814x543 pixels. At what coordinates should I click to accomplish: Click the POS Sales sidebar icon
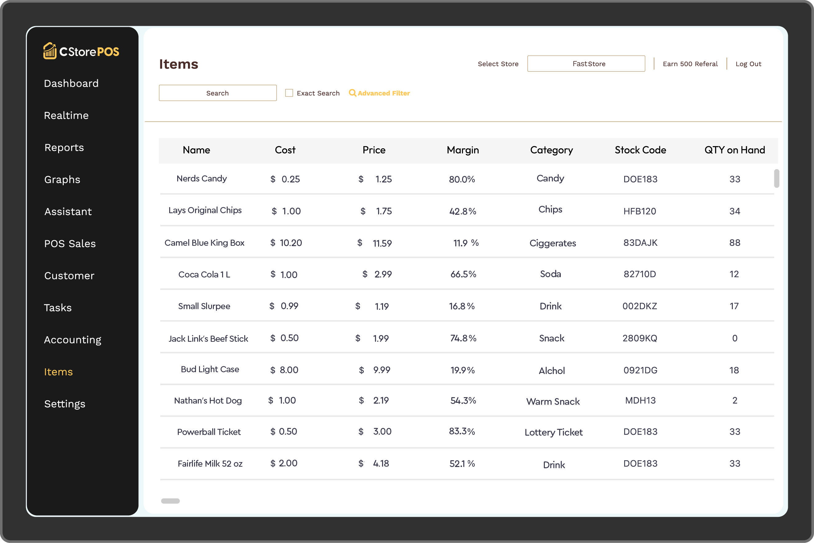(x=70, y=244)
